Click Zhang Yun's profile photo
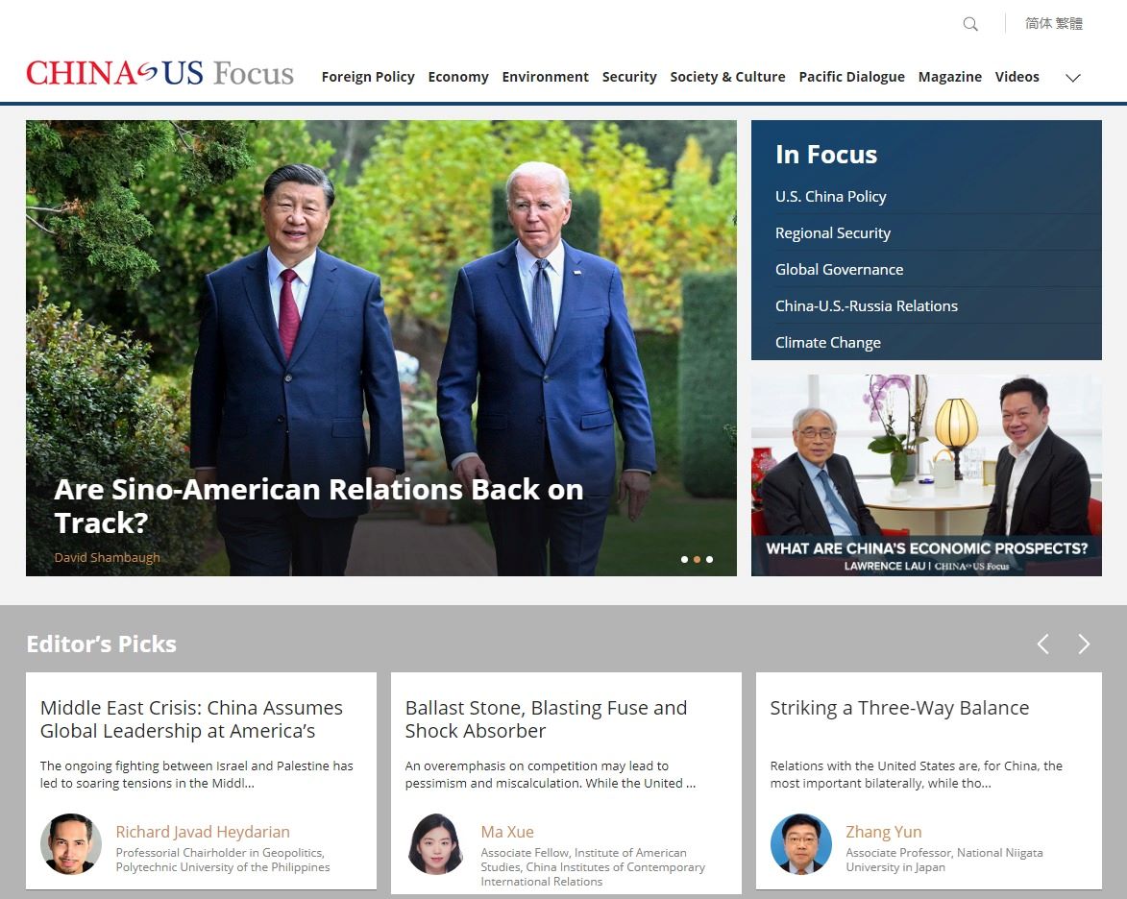Screen dimensions: 1127x899 pos(800,843)
